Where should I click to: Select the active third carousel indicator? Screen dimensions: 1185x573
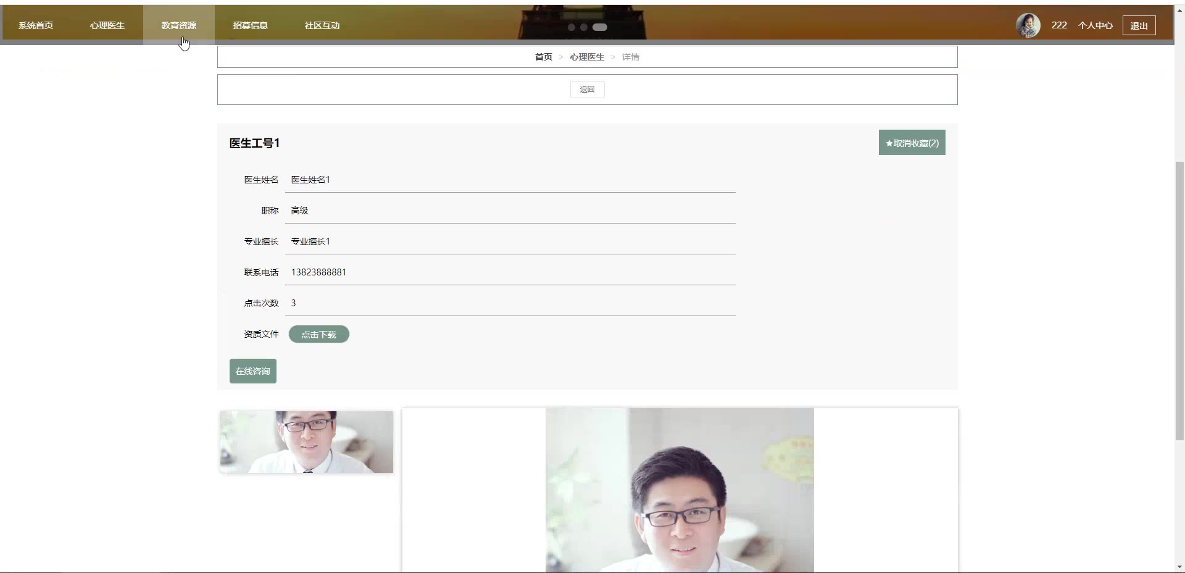(x=600, y=27)
